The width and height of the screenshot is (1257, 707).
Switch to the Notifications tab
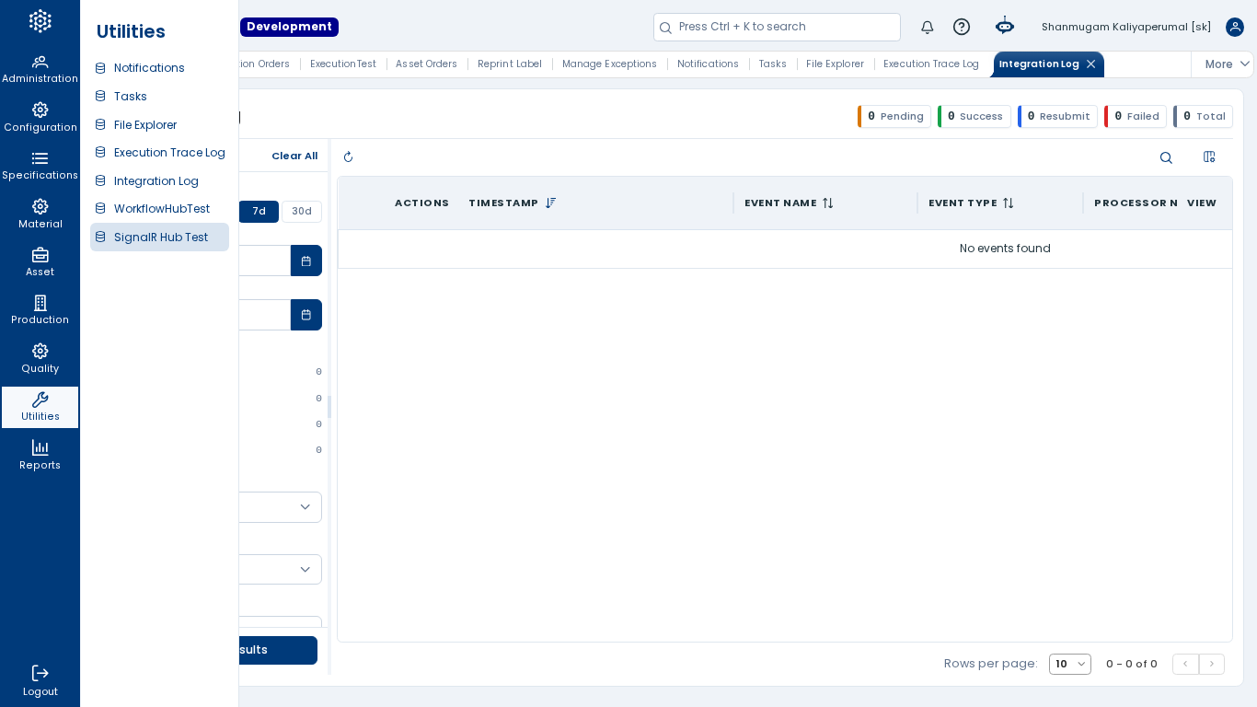click(x=708, y=64)
